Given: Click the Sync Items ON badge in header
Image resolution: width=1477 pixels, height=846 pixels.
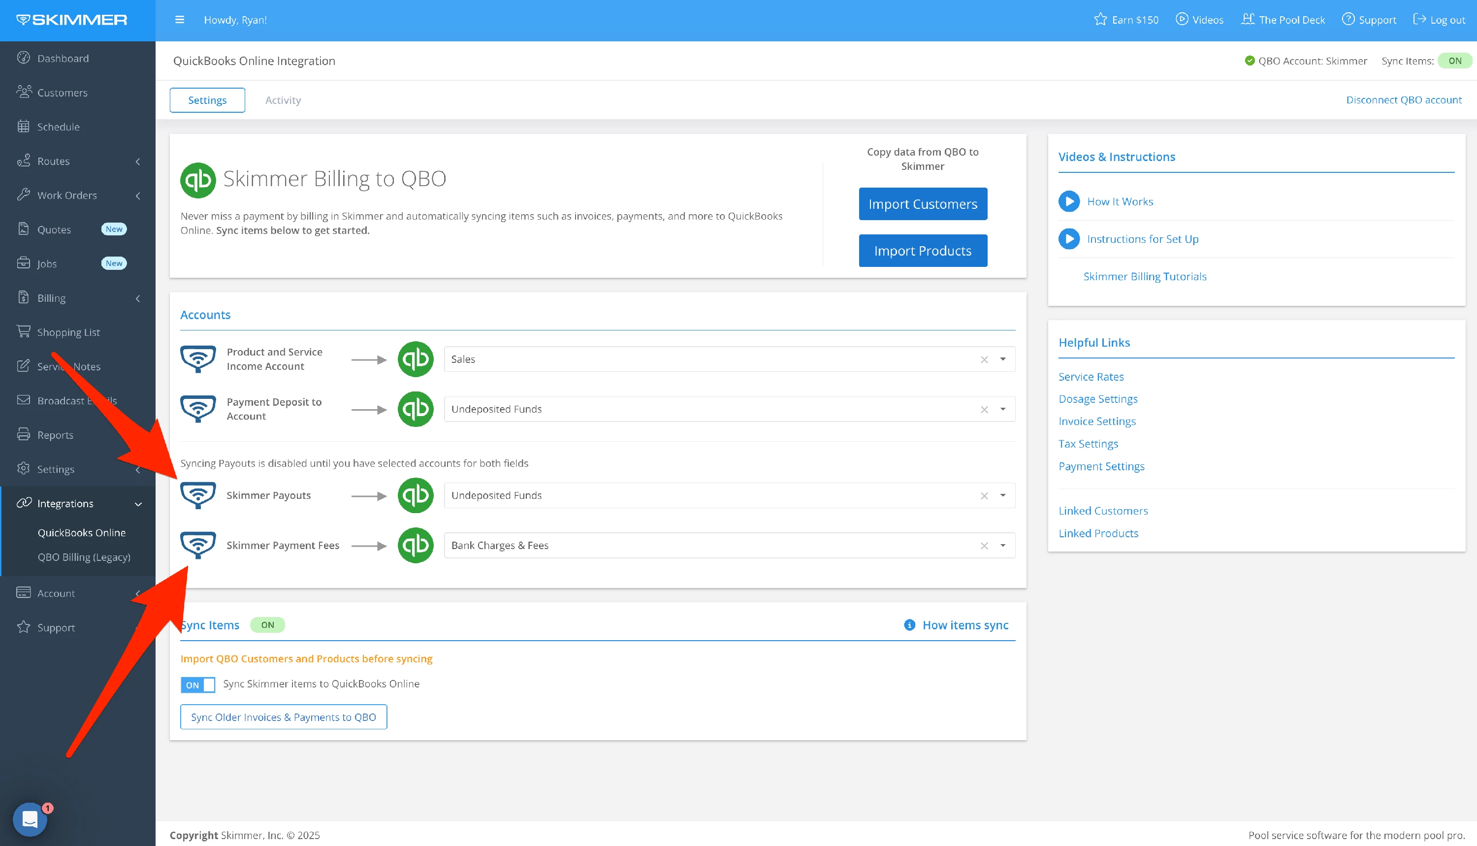Looking at the screenshot, I should [x=1454, y=61].
